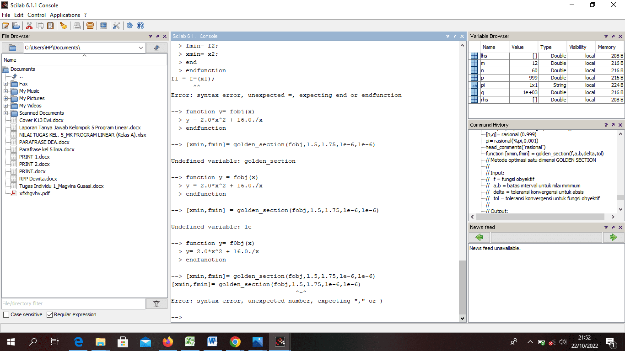Open Word from the taskbar
Image resolution: width=625 pixels, height=351 pixels.
pyautogui.click(x=213, y=341)
